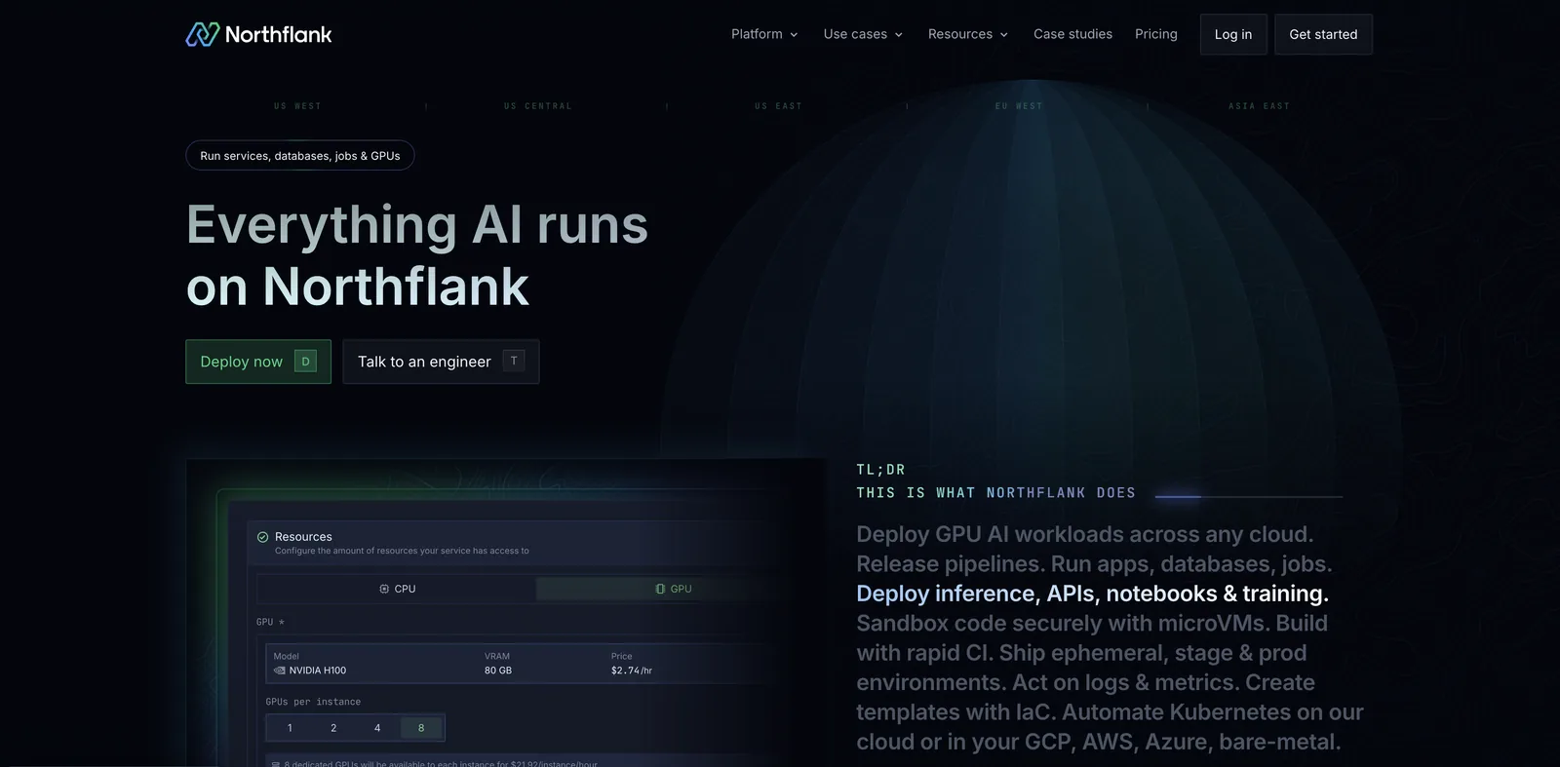Go to Case studies page

point(1072,34)
